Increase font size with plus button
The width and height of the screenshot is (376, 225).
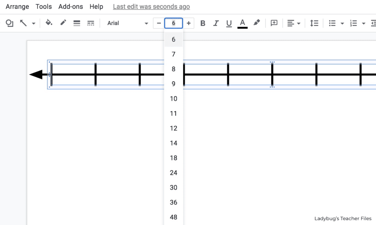pos(189,23)
